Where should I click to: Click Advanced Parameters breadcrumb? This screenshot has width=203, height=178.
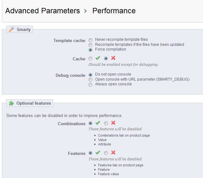43,11
